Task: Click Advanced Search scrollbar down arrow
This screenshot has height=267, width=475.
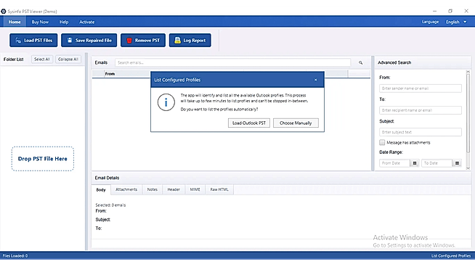Action: tap(468, 168)
